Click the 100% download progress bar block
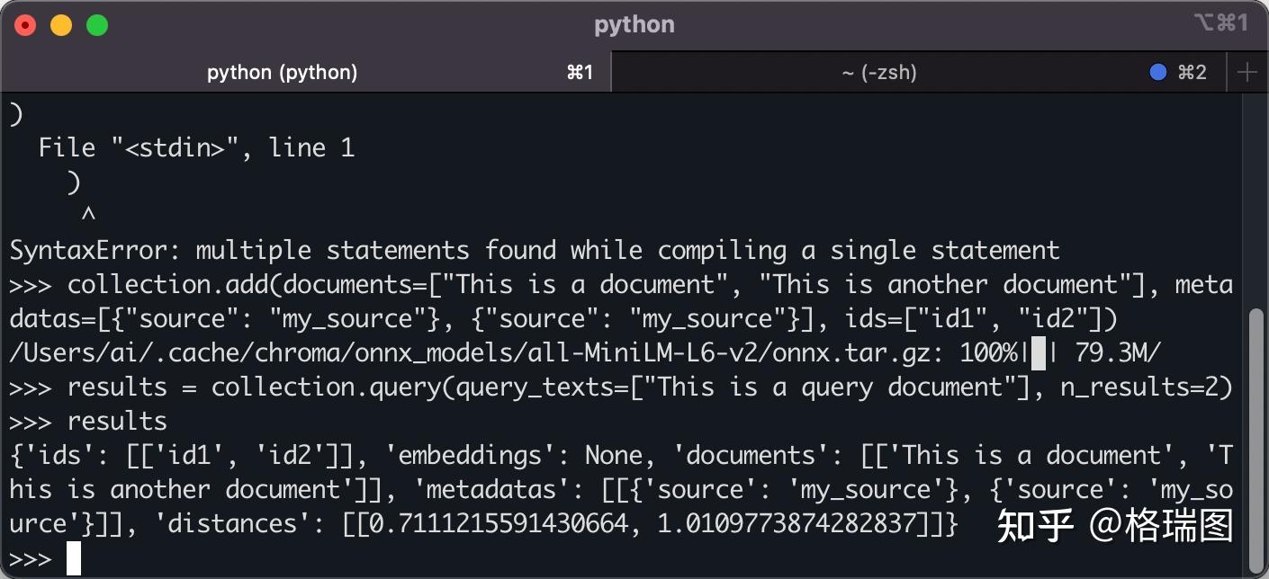This screenshot has width=1269, height=579. [1038, 353]
